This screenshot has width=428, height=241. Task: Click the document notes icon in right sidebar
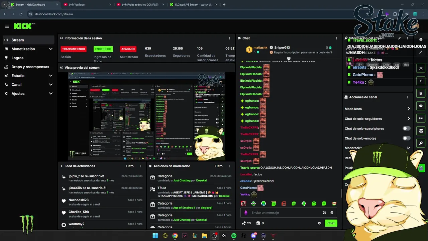click(421, 93)
